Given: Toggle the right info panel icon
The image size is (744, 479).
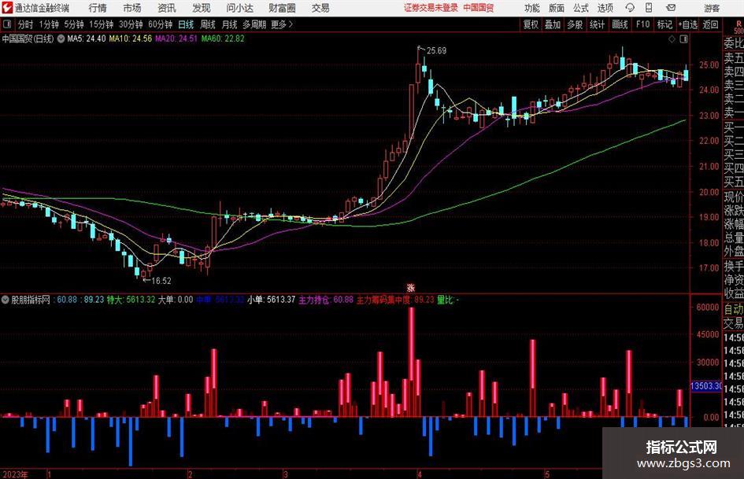Looking at the screenshot, I should 683,39.
